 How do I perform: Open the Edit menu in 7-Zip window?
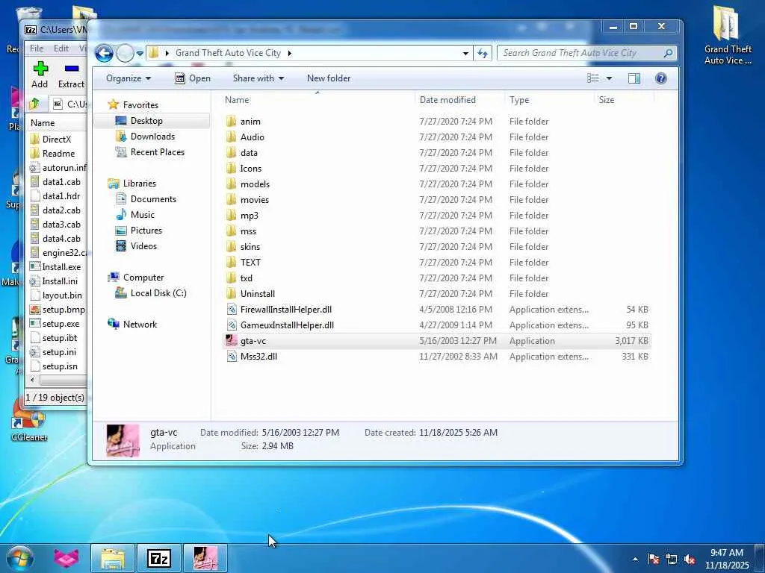(x=61, y=48)
